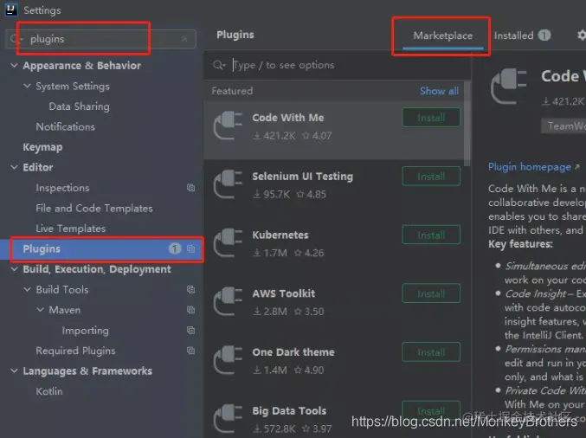This screenshot has height=438, width=586.
Task: Click the Kubernetes plugin icon
Action: [228, 243]
